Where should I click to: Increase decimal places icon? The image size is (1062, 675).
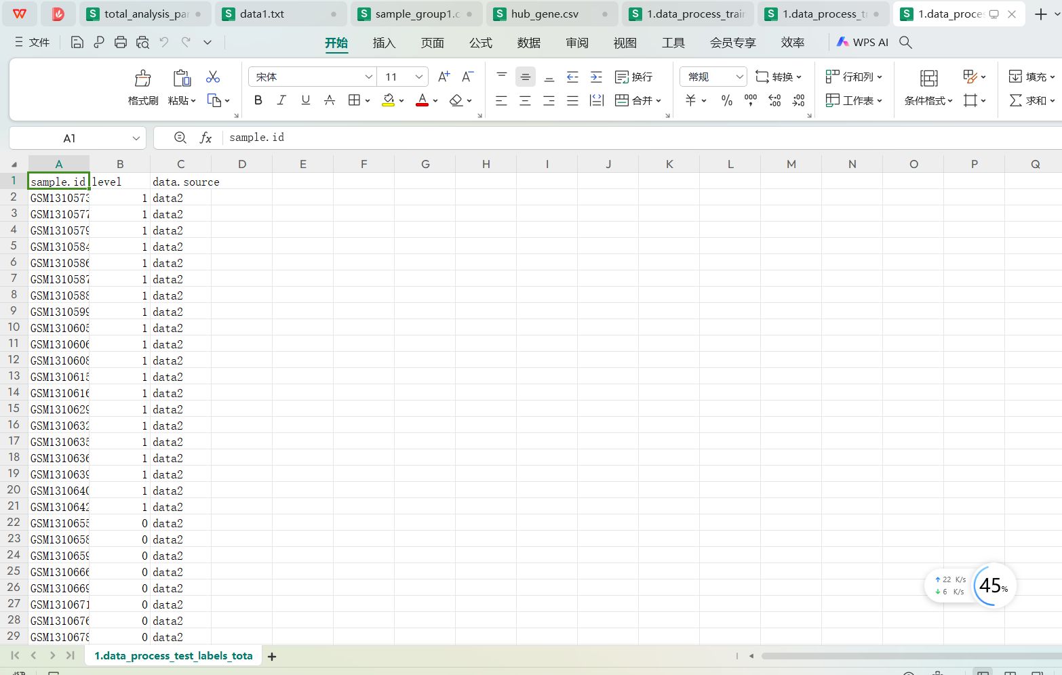point(775,100)
